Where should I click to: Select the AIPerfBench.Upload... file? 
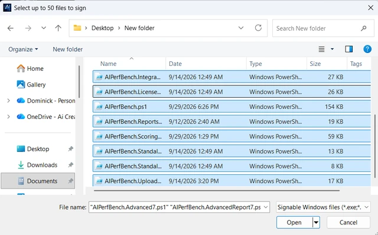tap(232, 181)
